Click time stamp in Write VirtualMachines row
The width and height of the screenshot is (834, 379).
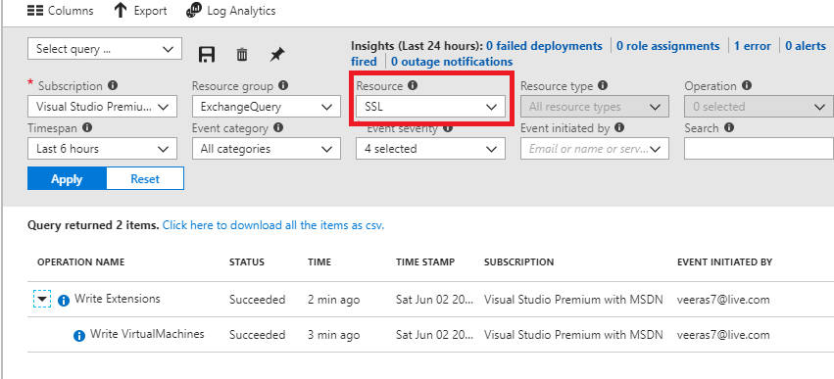click(x=434, y=335)
